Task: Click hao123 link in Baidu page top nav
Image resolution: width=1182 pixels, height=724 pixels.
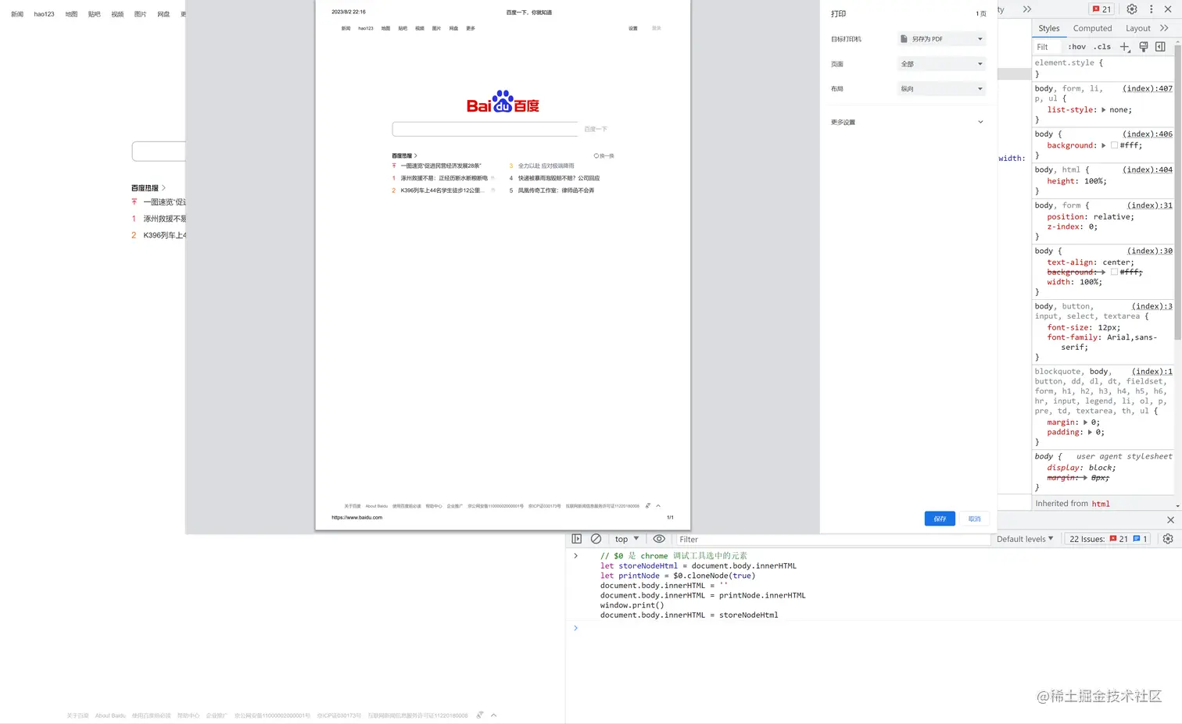Action: [44, 14]
